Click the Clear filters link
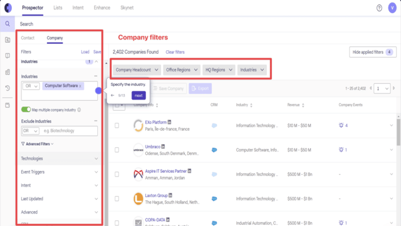The image size is (401, 226). [175, 52]
